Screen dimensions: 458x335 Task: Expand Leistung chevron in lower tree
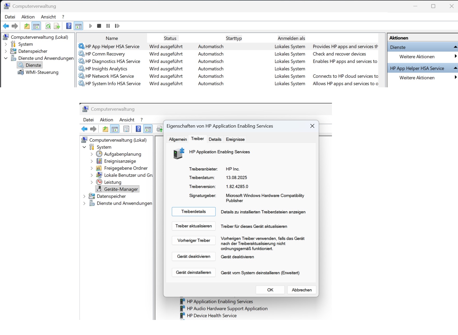click(91, 182)
